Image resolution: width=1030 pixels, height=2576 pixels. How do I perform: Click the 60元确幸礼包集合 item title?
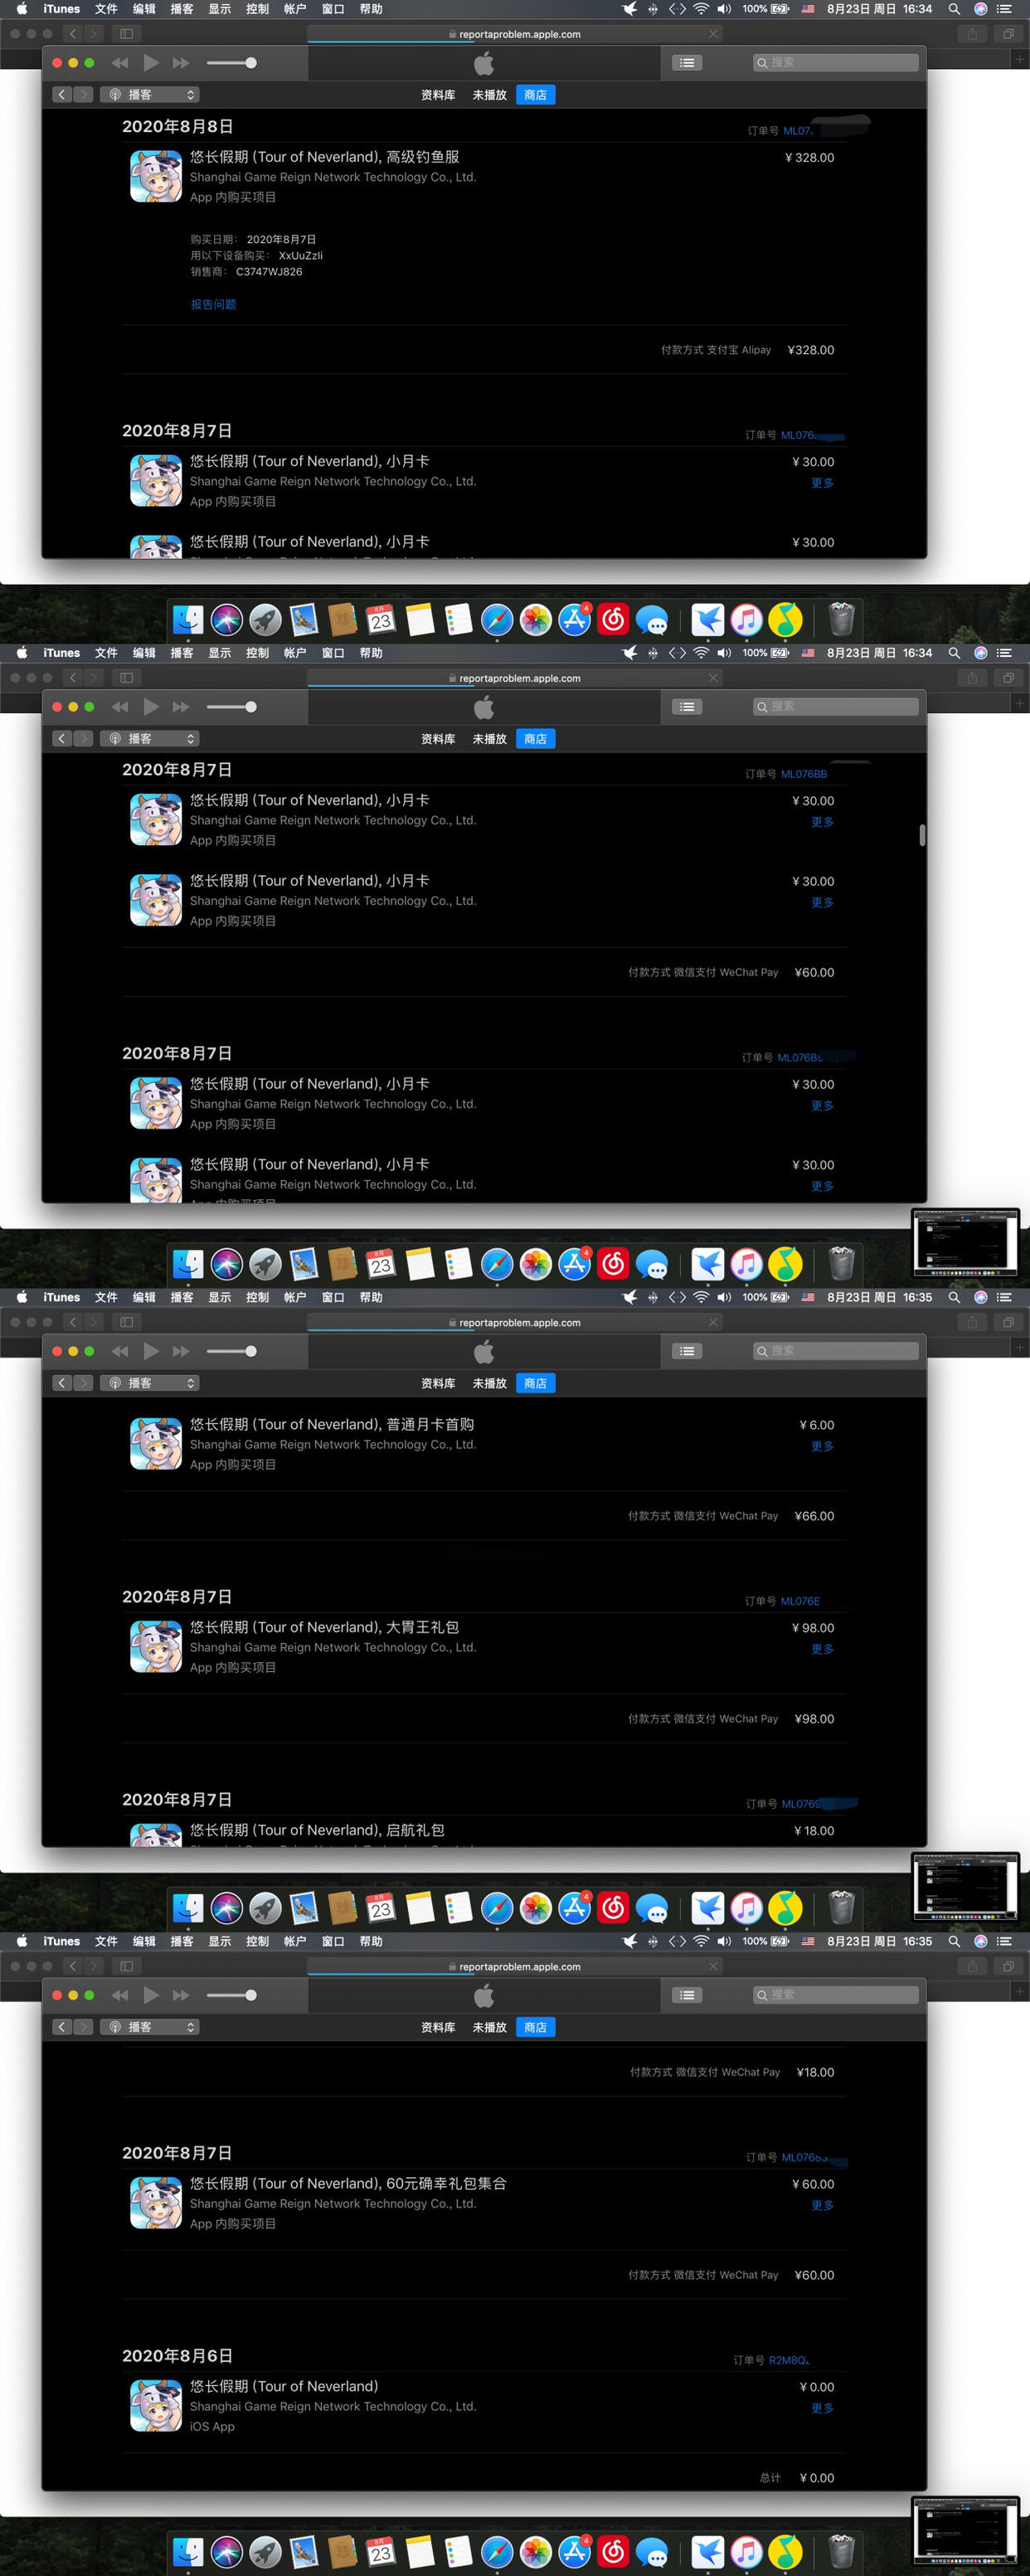(348, 2183)
